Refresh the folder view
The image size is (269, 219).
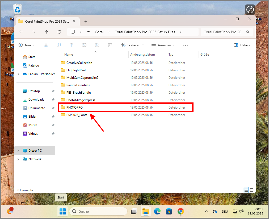(x=59, y=32)
